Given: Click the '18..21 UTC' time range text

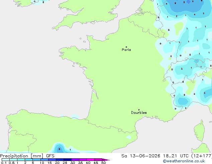Looking at the screenshot, I should 176,156.
